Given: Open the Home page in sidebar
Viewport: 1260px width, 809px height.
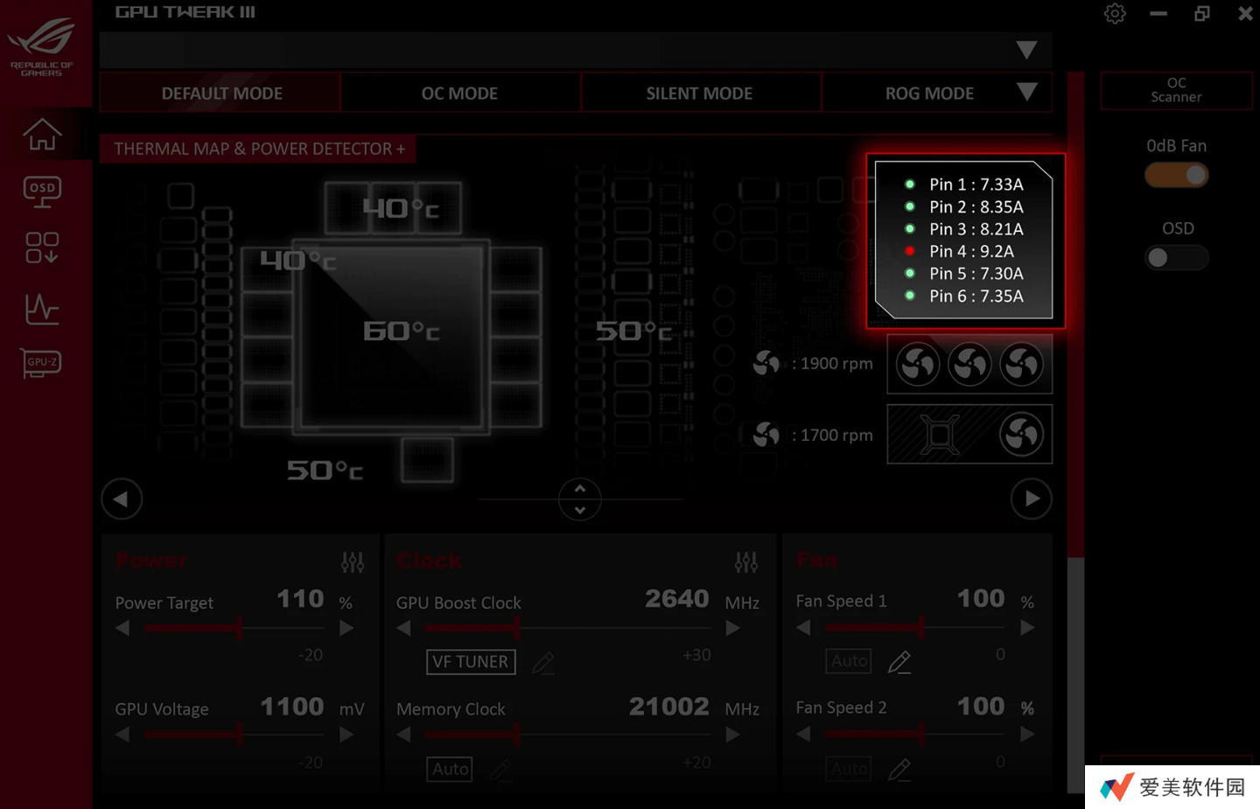Looking at the screenshot, I should 42,134.
